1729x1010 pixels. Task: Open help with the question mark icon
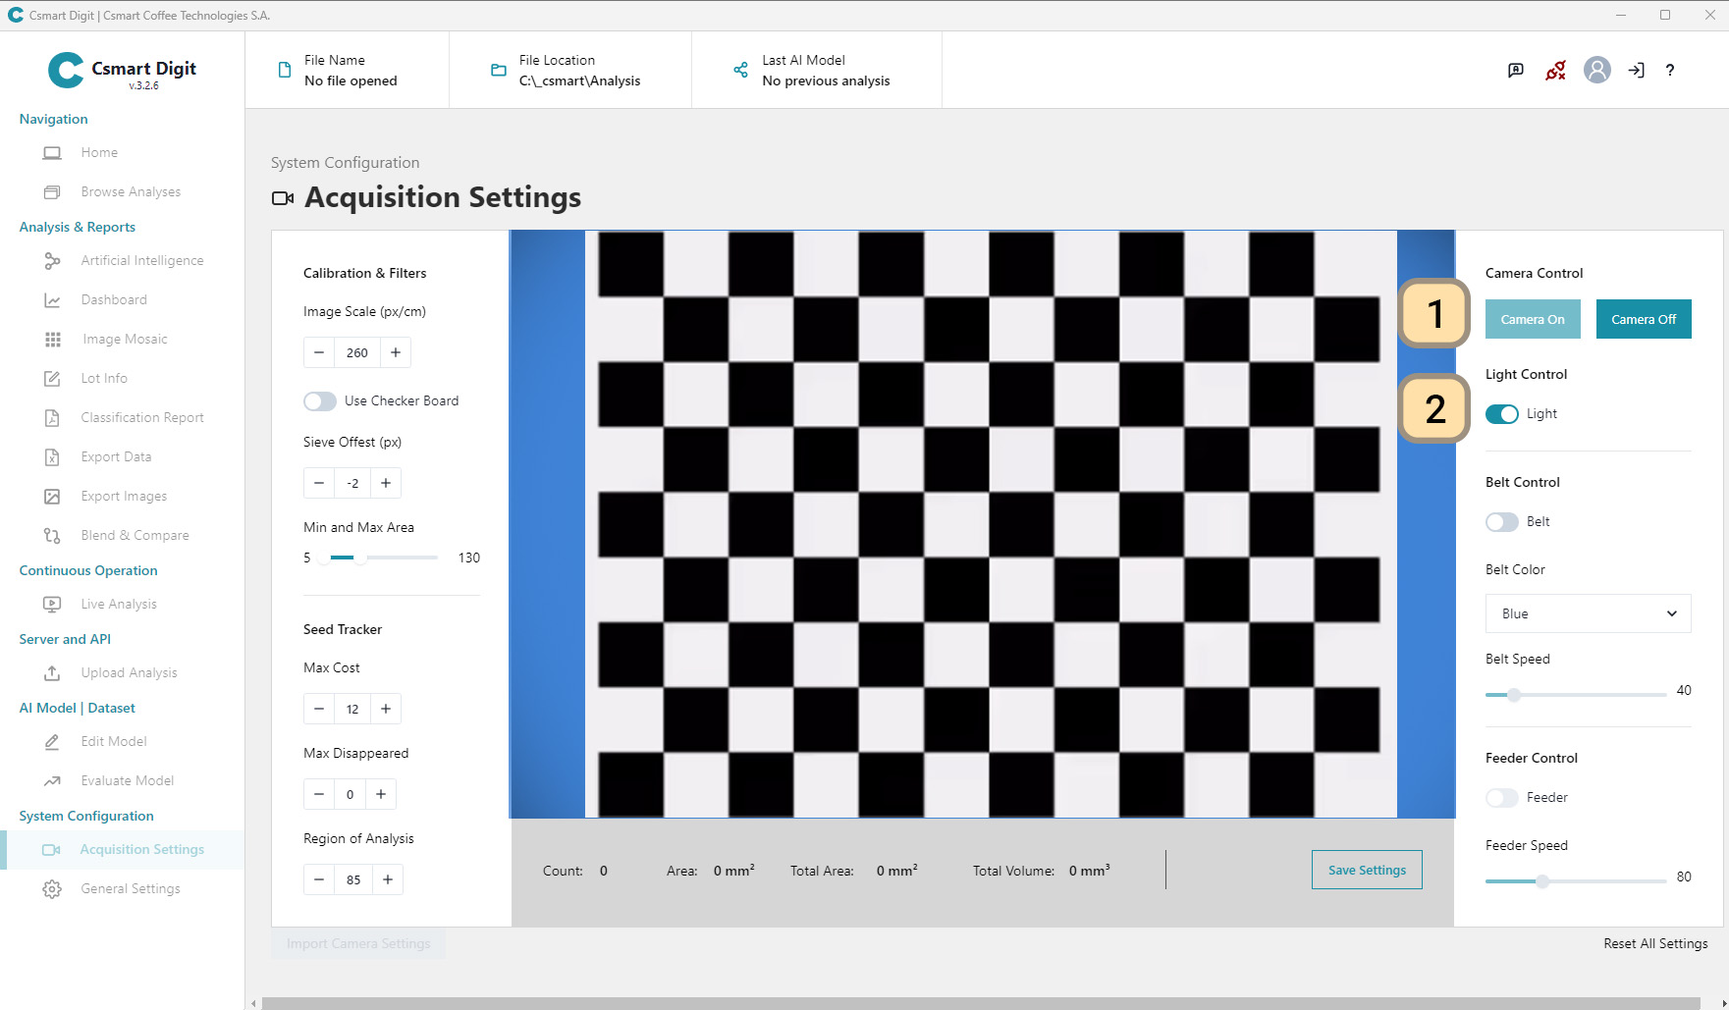click(x=1669, y=70)
